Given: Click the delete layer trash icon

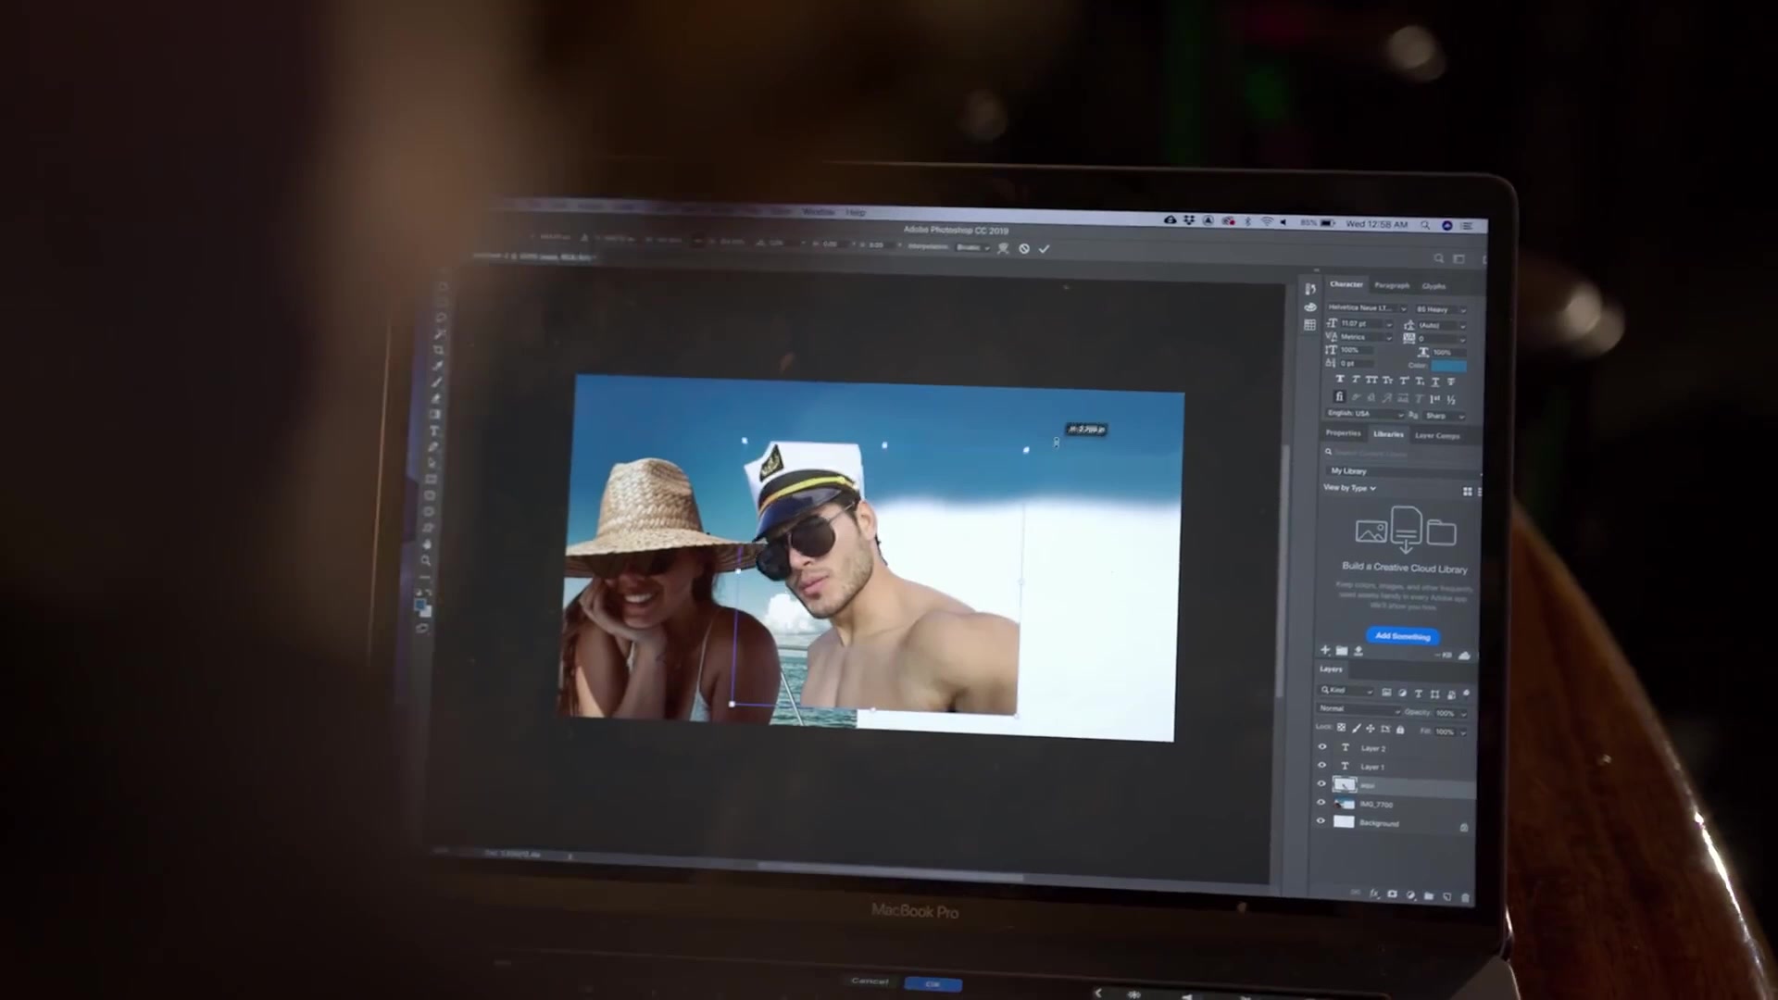Looking at the screenshot, I should [x=1465, y=898].
